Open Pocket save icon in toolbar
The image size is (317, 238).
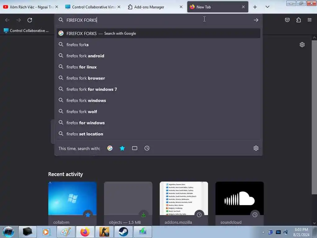[x=287, y=20]
